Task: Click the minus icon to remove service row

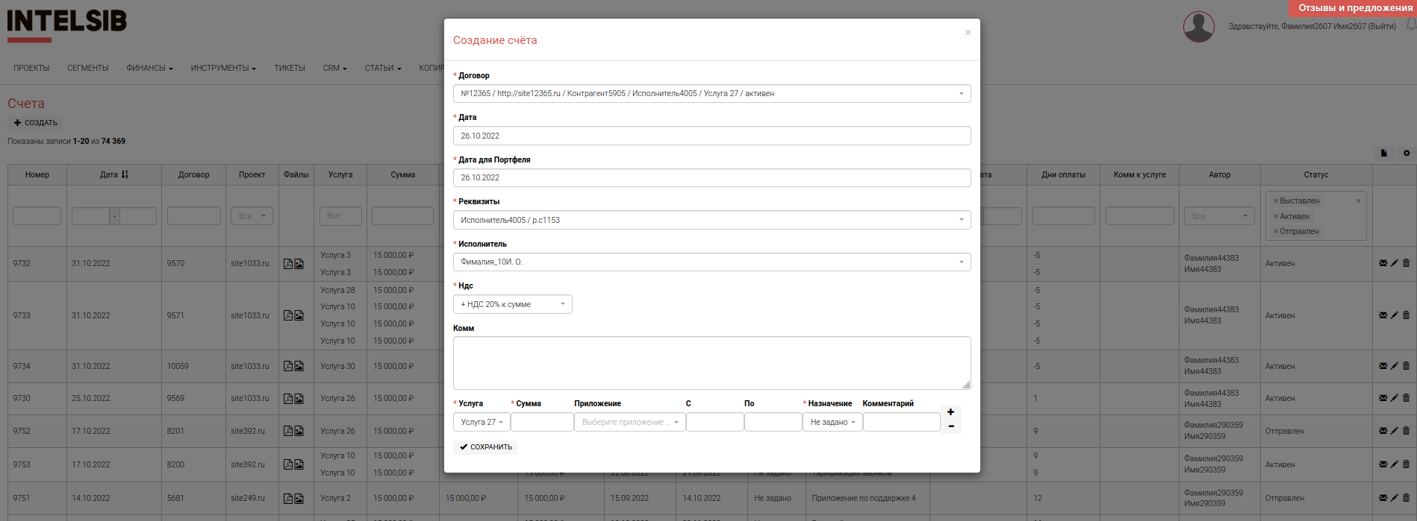Action: pos(950,426)
